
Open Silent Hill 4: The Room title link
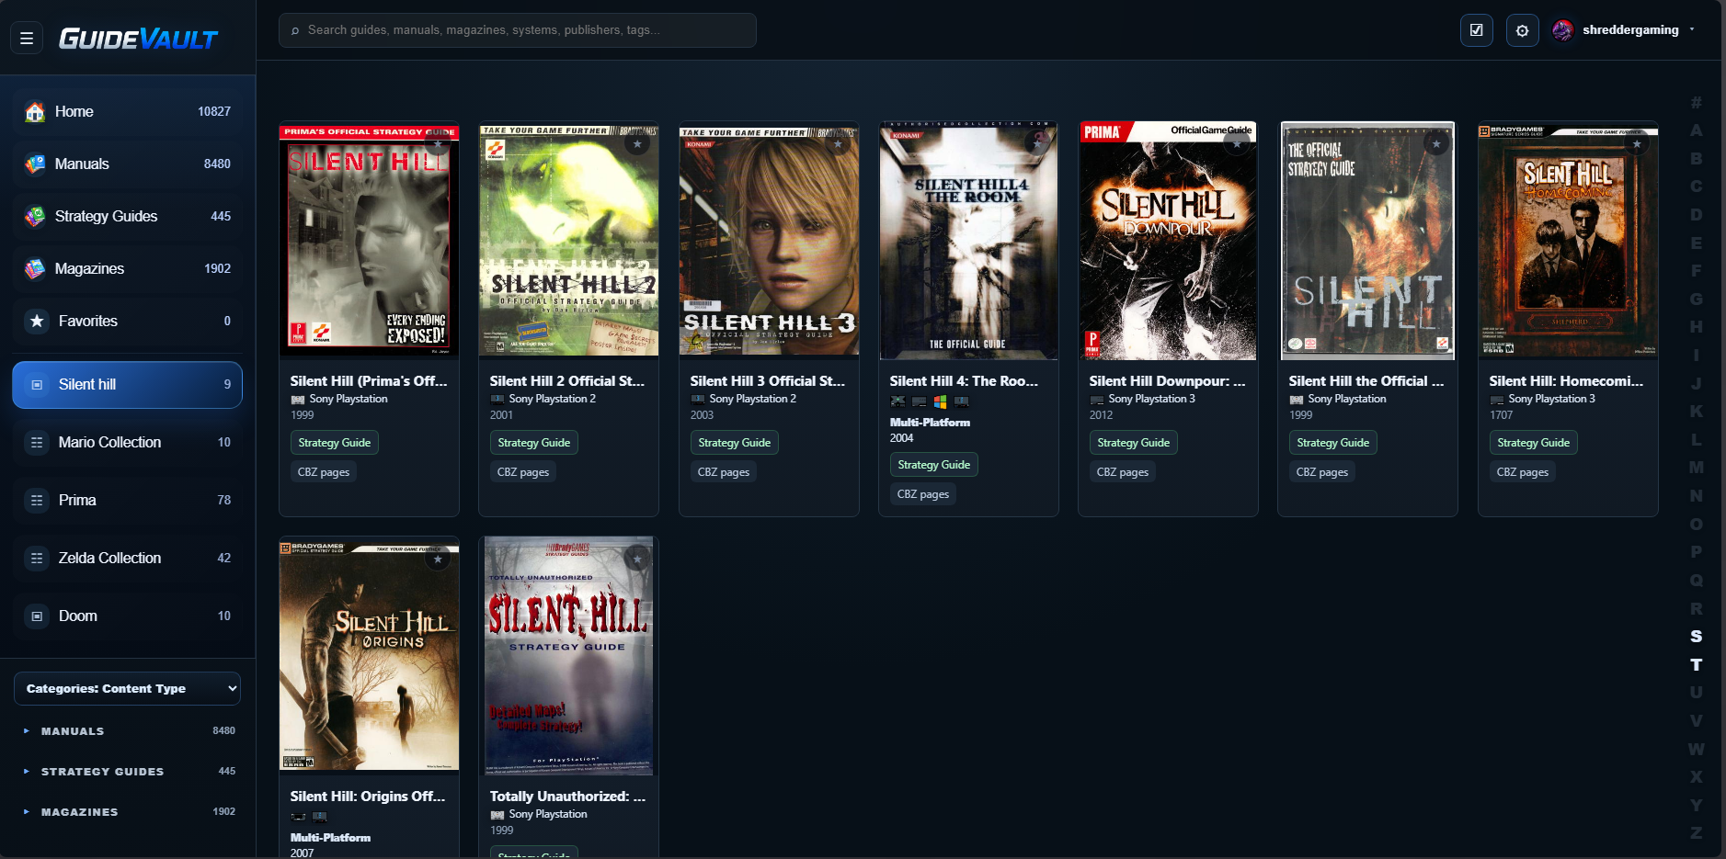tap(964, 381)
